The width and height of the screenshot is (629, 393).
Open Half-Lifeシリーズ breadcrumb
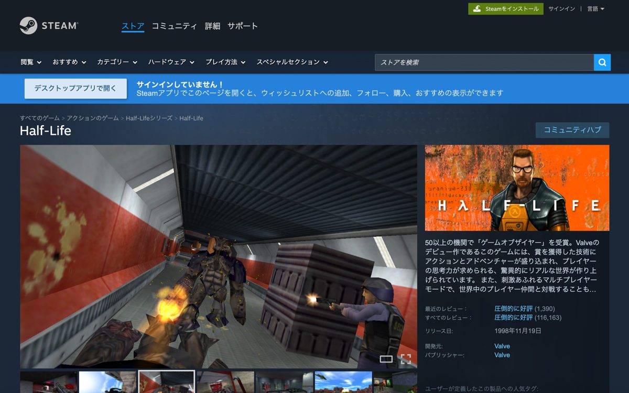(x=149, y=118)
